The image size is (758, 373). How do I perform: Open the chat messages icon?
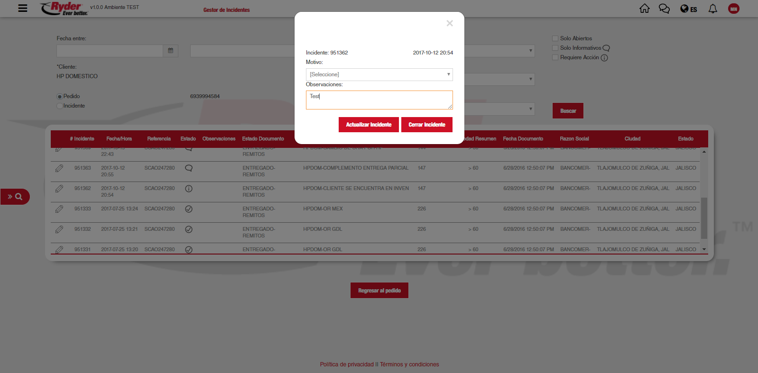pos(664,9)
